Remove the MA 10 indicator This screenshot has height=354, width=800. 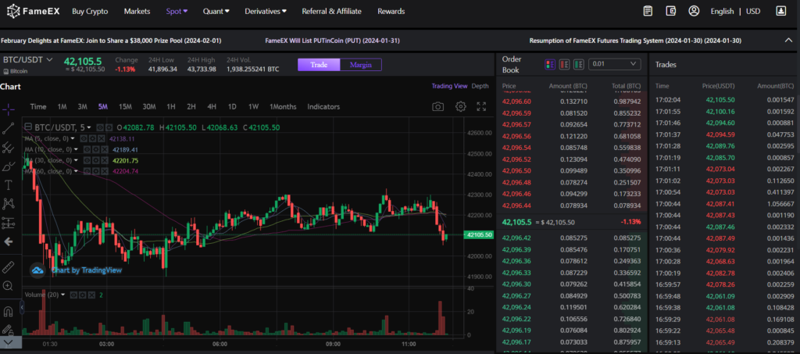105,149
